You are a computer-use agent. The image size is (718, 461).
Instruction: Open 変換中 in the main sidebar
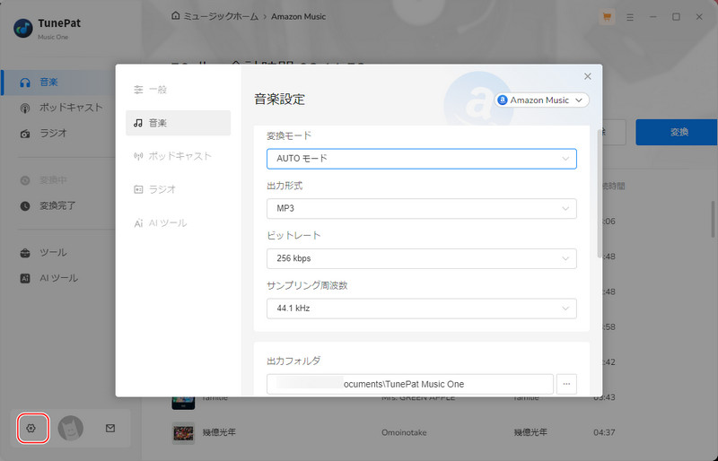58,180
